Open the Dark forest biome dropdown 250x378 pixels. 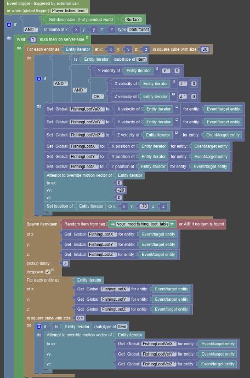(x=139, y=30)
